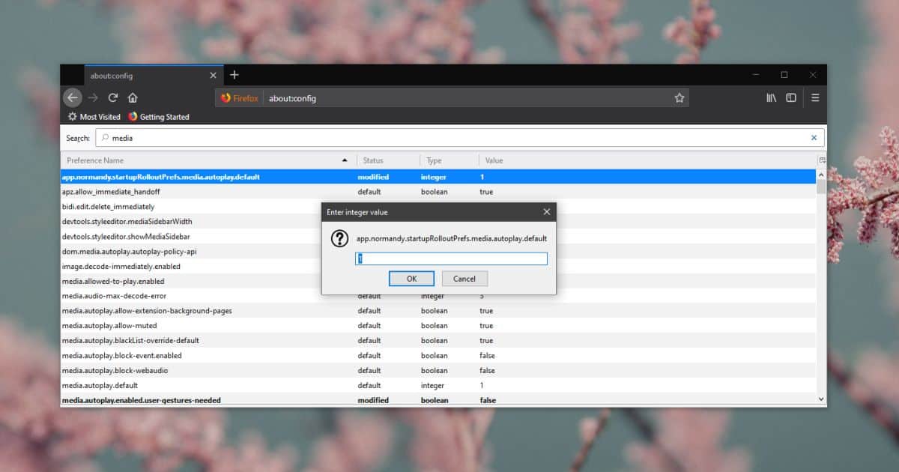
Task: Sort by the Type column header
Action: point(449,160)
